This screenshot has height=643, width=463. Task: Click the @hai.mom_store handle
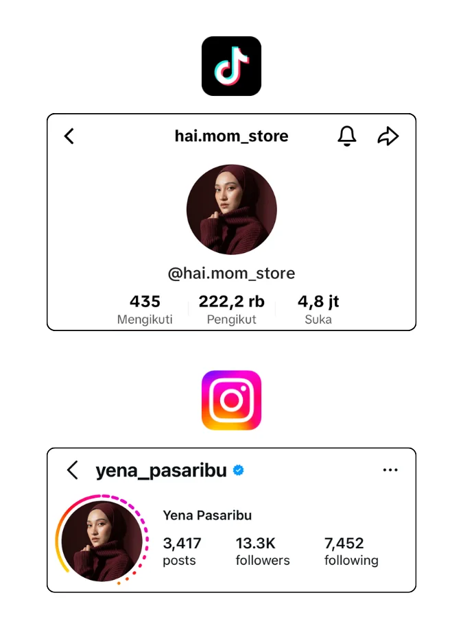point(232,273)
